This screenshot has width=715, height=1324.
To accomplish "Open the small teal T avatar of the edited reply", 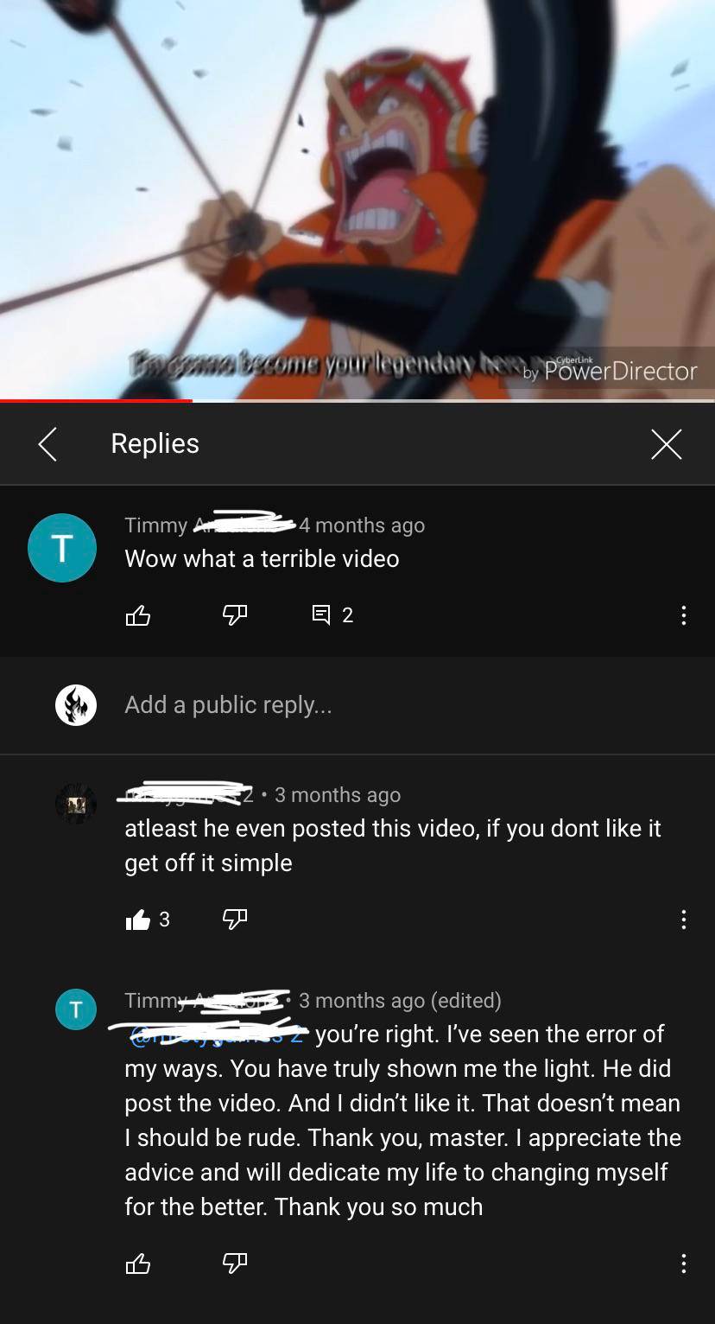I will coord(76,1009).
